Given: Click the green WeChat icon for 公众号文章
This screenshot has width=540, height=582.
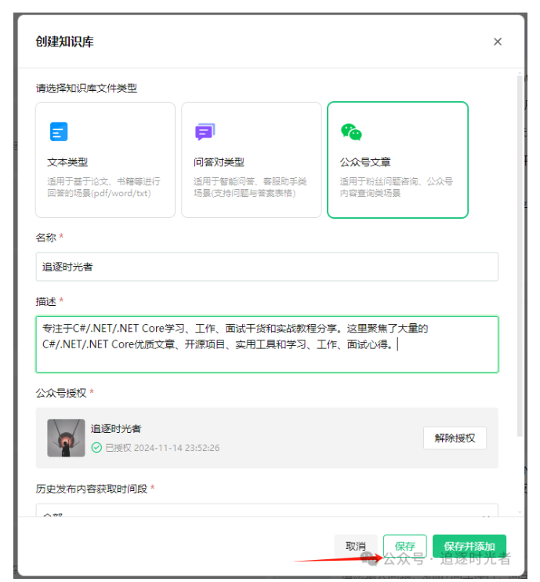Looking at the screenshot, I should pyautogui.click(x=351, y=132).
